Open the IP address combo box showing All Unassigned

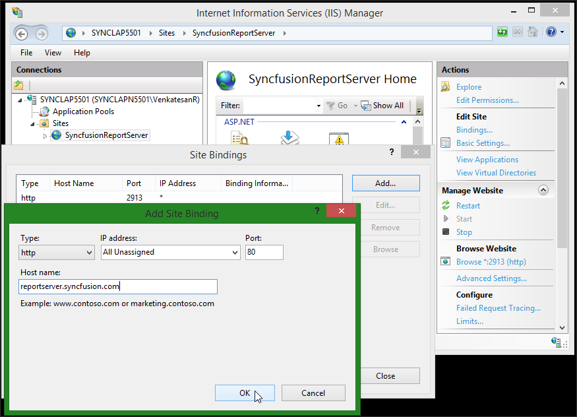point(170,253)
